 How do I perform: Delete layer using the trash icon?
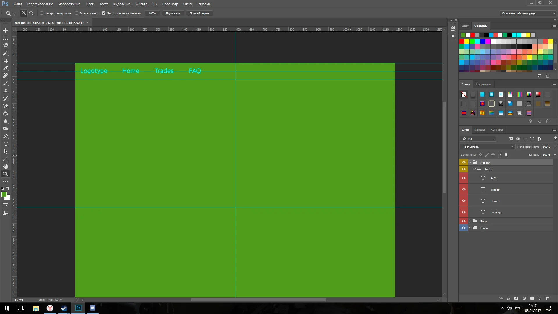(548, 299)
